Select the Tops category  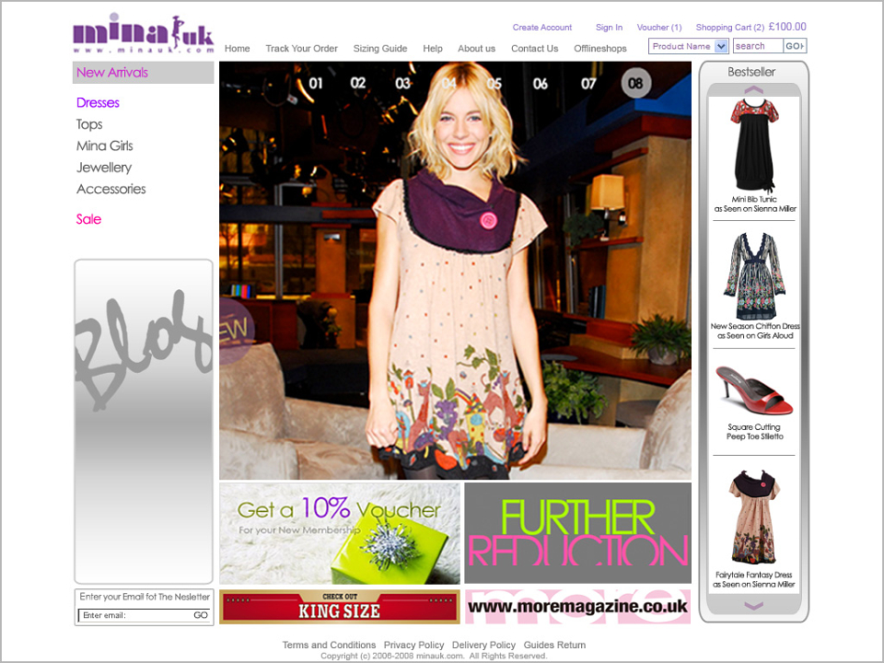(x=89, y=124)
